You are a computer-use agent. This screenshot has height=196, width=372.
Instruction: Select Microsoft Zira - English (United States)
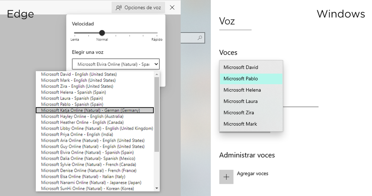(95, 86)
